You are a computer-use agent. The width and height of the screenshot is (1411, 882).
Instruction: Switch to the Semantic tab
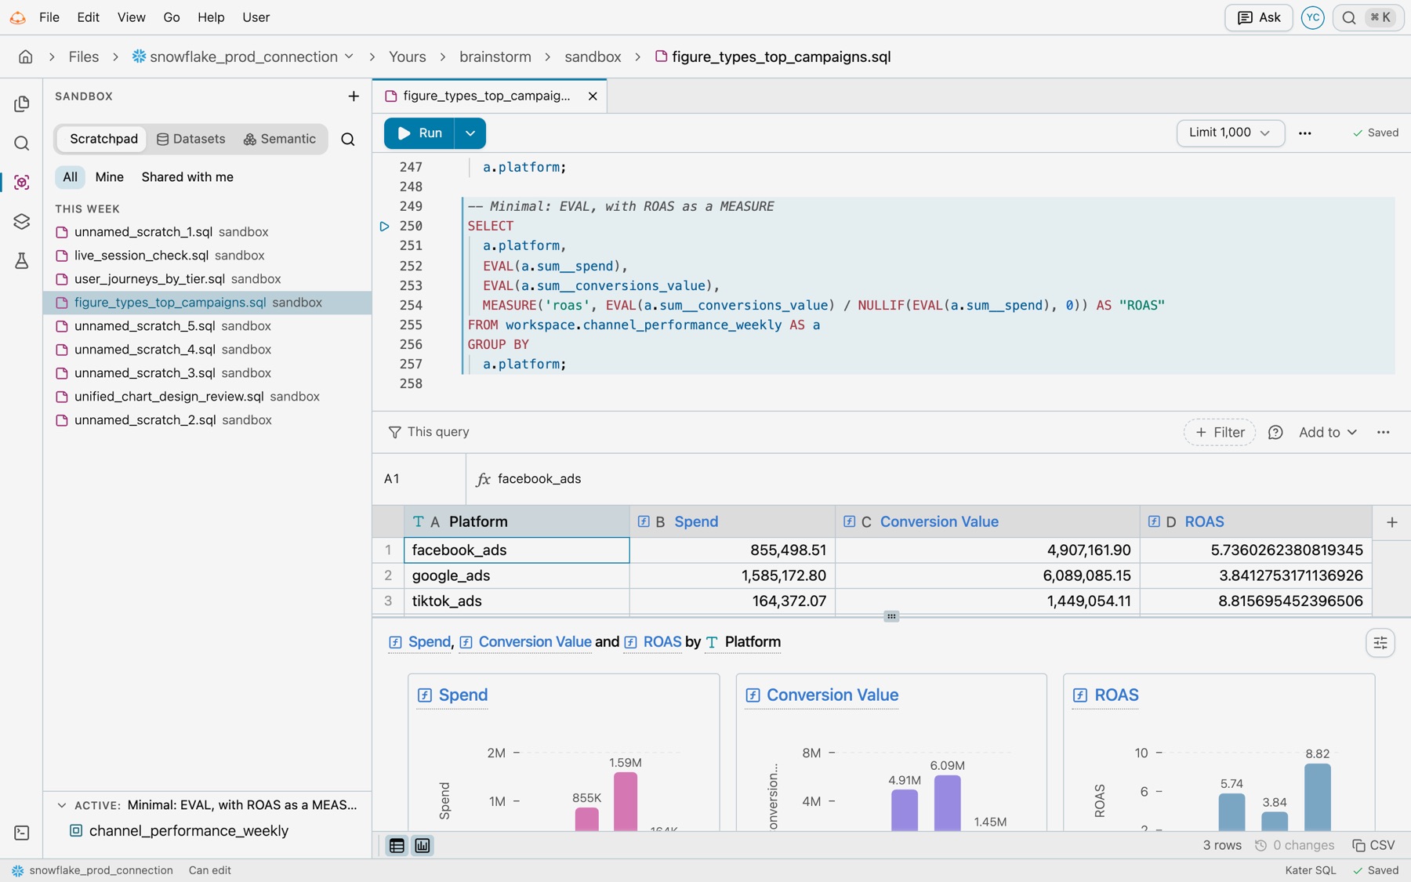280,140
